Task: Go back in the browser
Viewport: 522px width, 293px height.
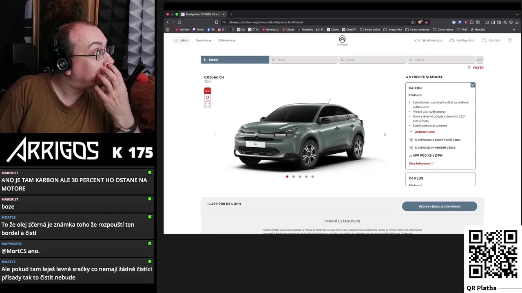Action: pos(168,22)
